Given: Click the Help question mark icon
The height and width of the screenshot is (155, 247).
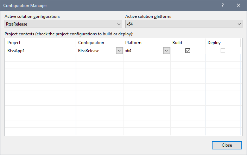Looking at the screenshot, I should pyautogui.click(x=222, y=6).
